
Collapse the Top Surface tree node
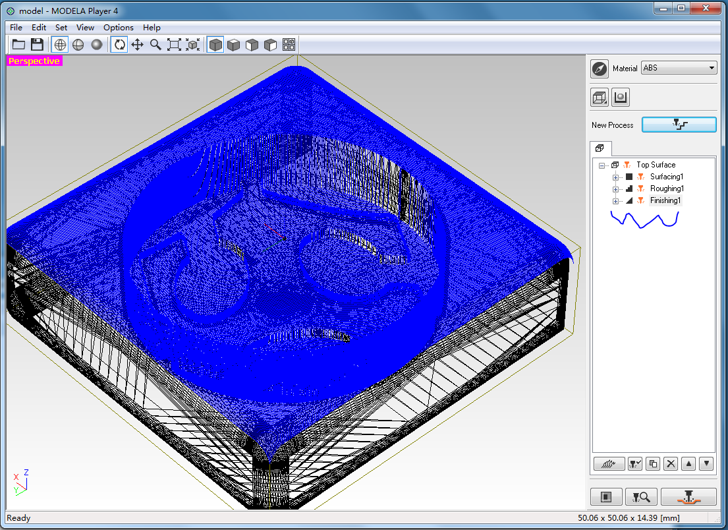[602, 165]
